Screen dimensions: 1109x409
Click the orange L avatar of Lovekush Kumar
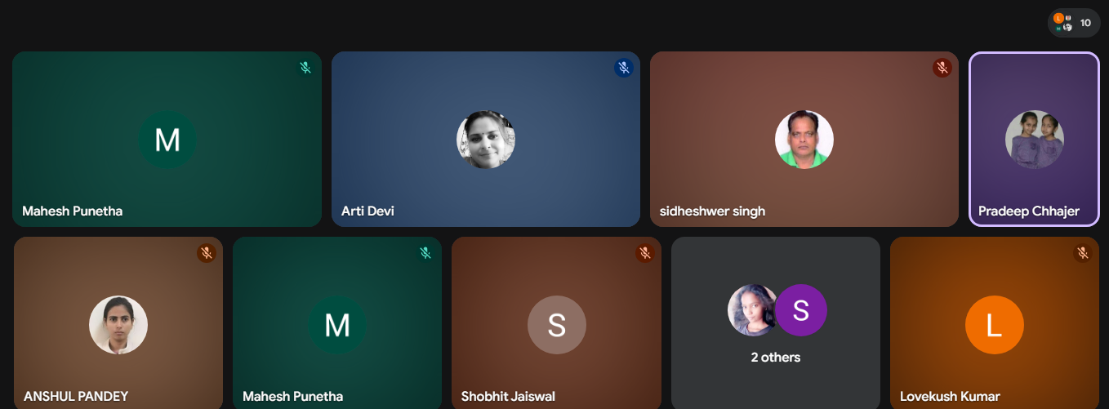[994, 325]
